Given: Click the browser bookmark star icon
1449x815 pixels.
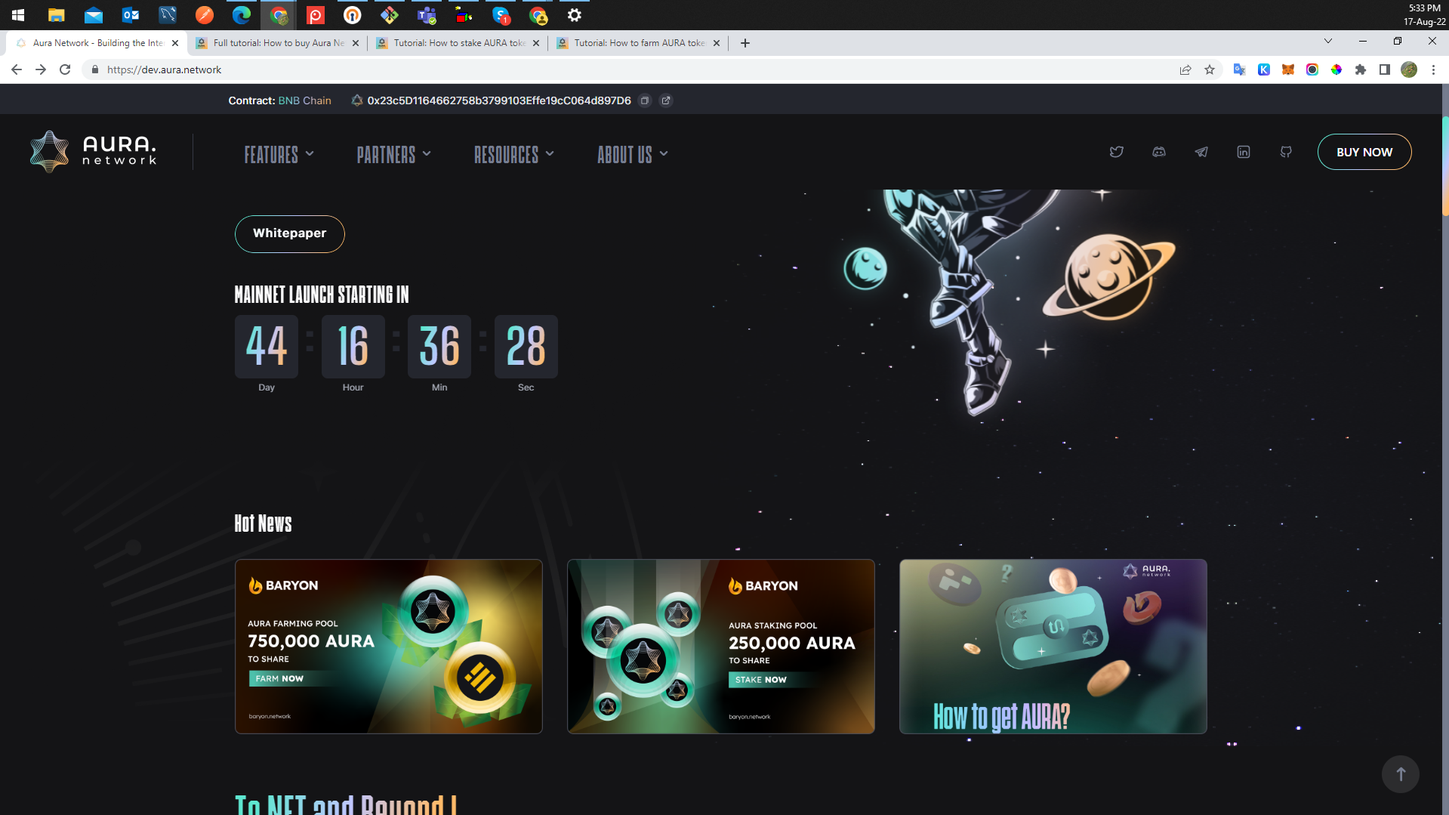Looking at the screenshot, I should click(1210, 69).
